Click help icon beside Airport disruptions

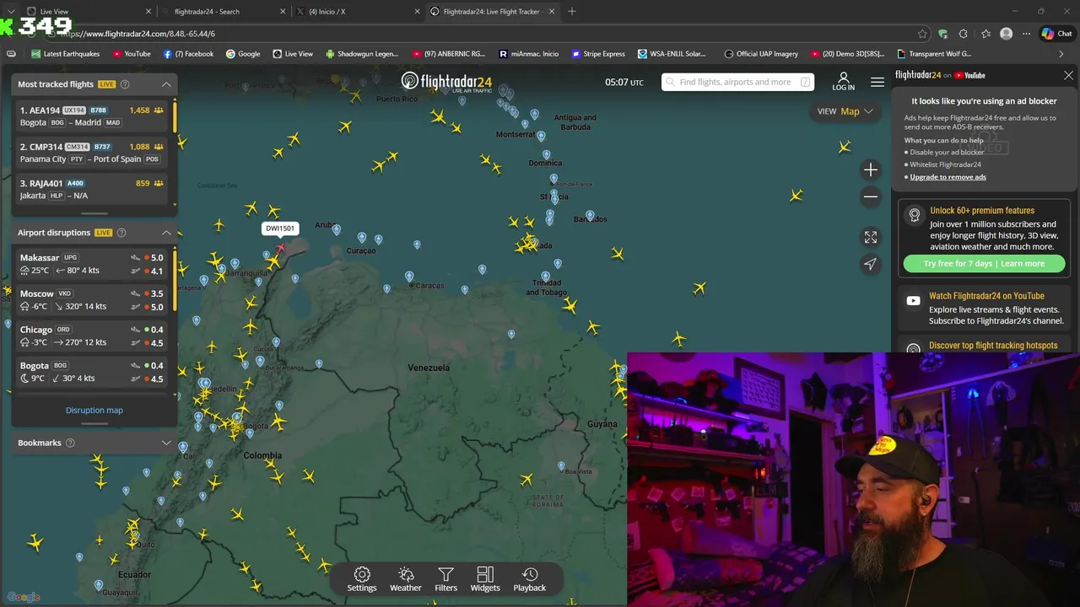pyautogui.click(x=121, y=233)
